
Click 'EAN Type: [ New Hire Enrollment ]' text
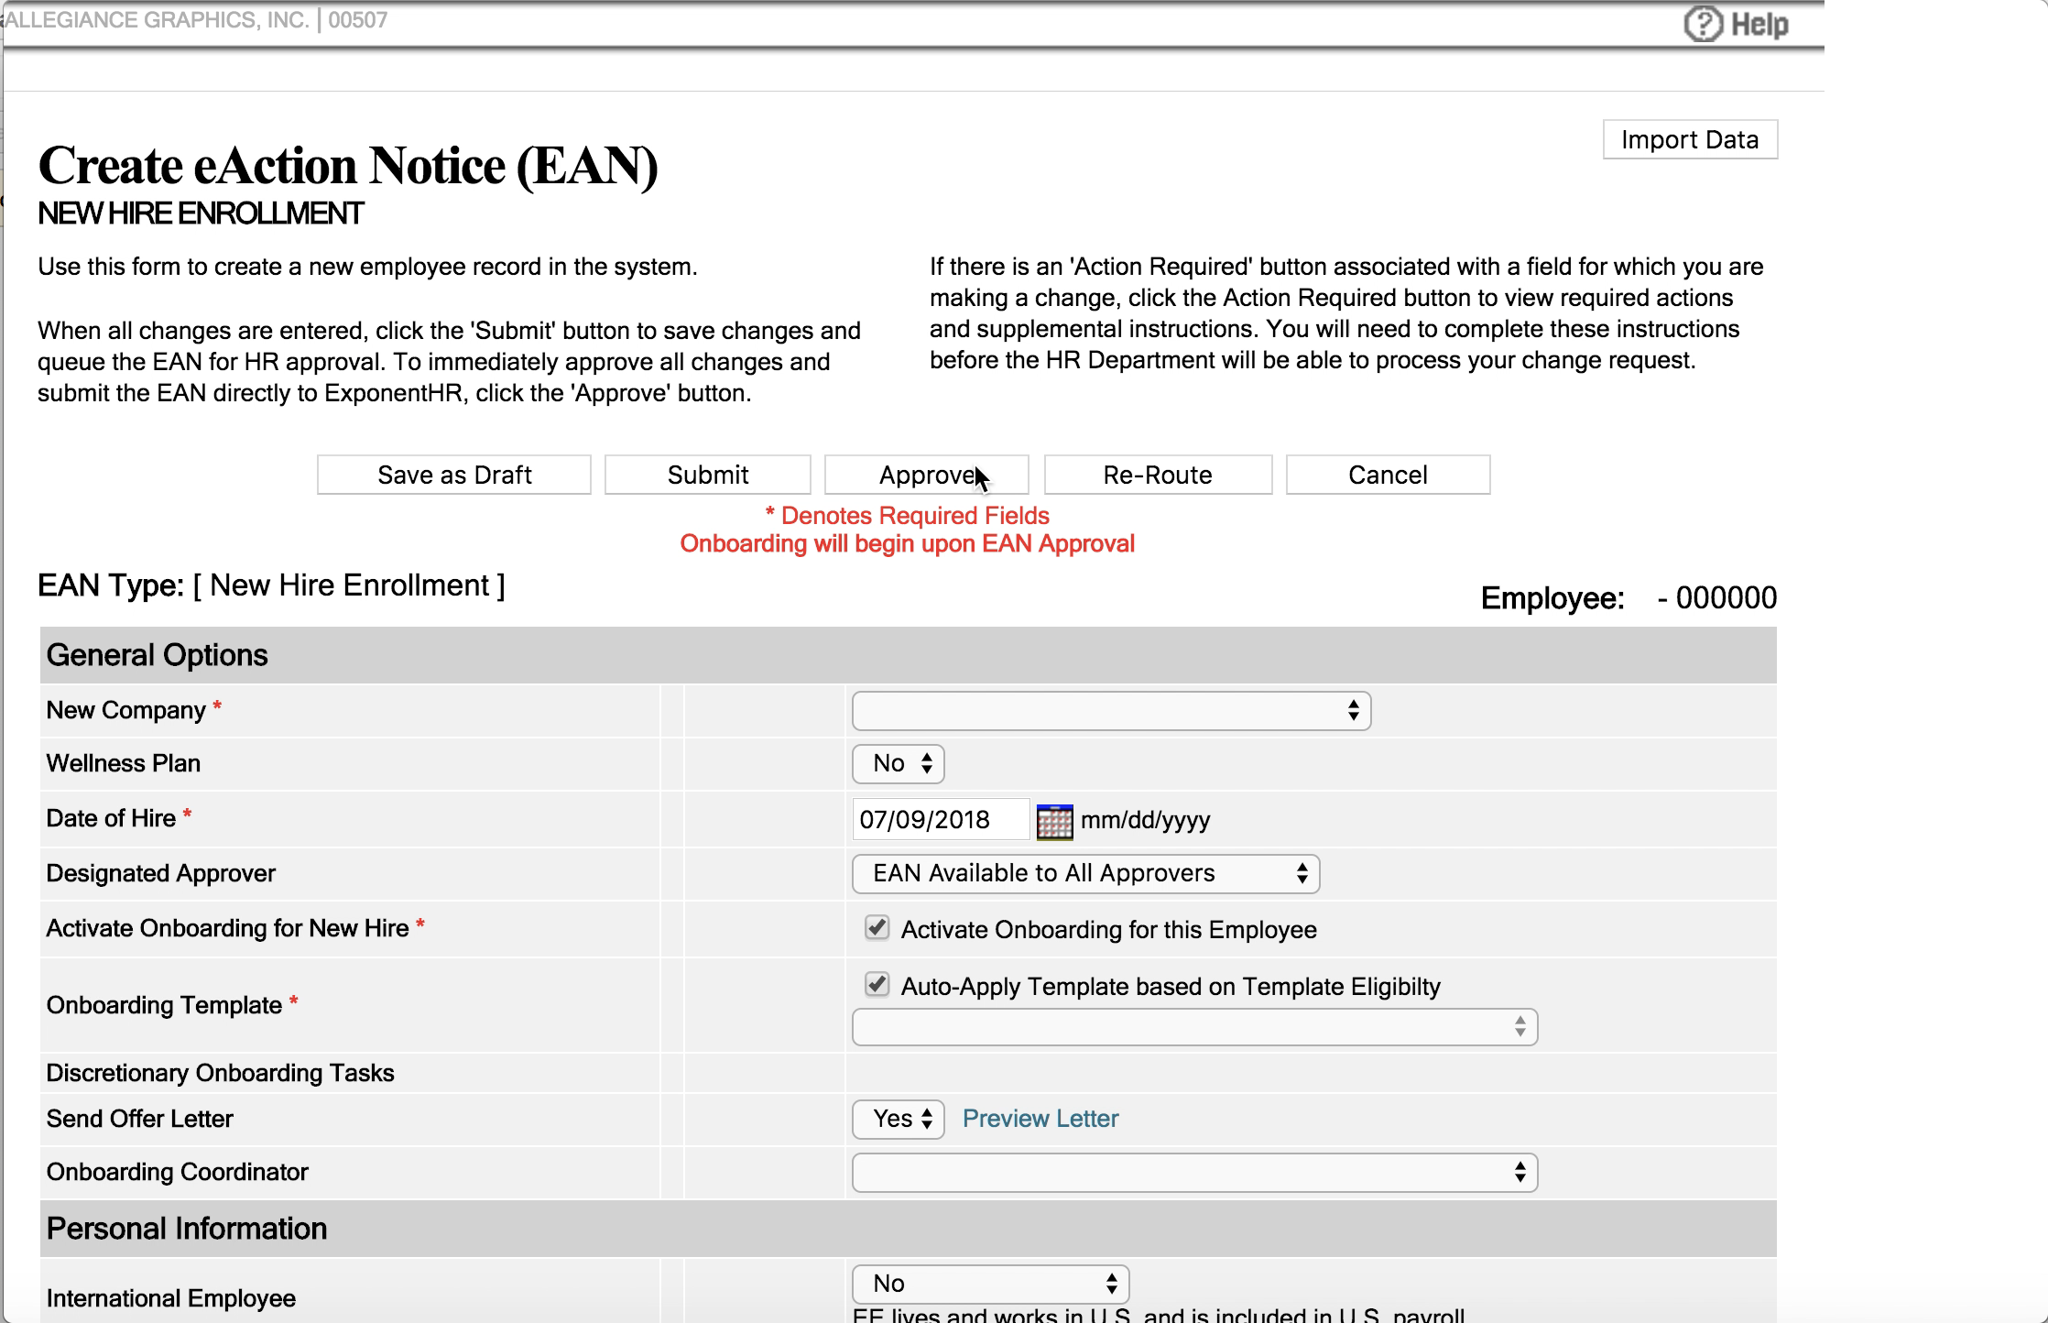(271, 585)
